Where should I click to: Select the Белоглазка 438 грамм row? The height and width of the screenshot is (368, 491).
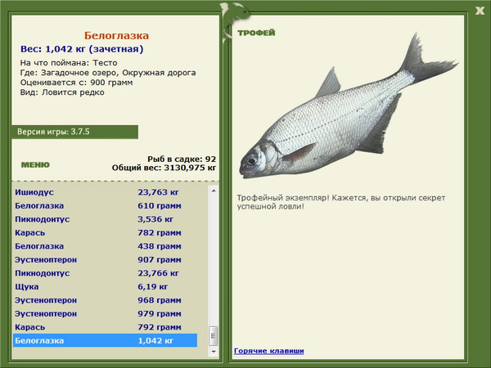(x=106, y=246)
